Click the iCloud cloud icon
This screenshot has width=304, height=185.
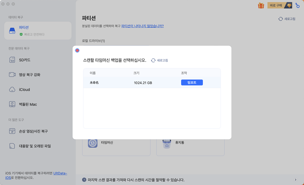point(12,90)
